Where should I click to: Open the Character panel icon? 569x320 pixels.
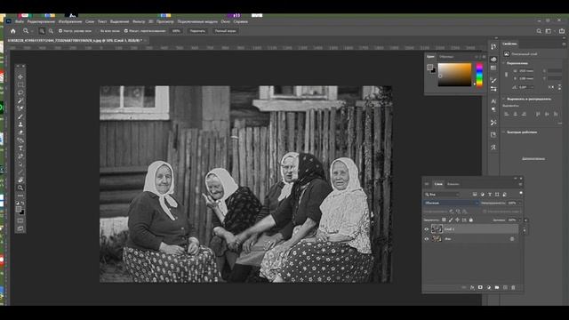click(493, 101)
